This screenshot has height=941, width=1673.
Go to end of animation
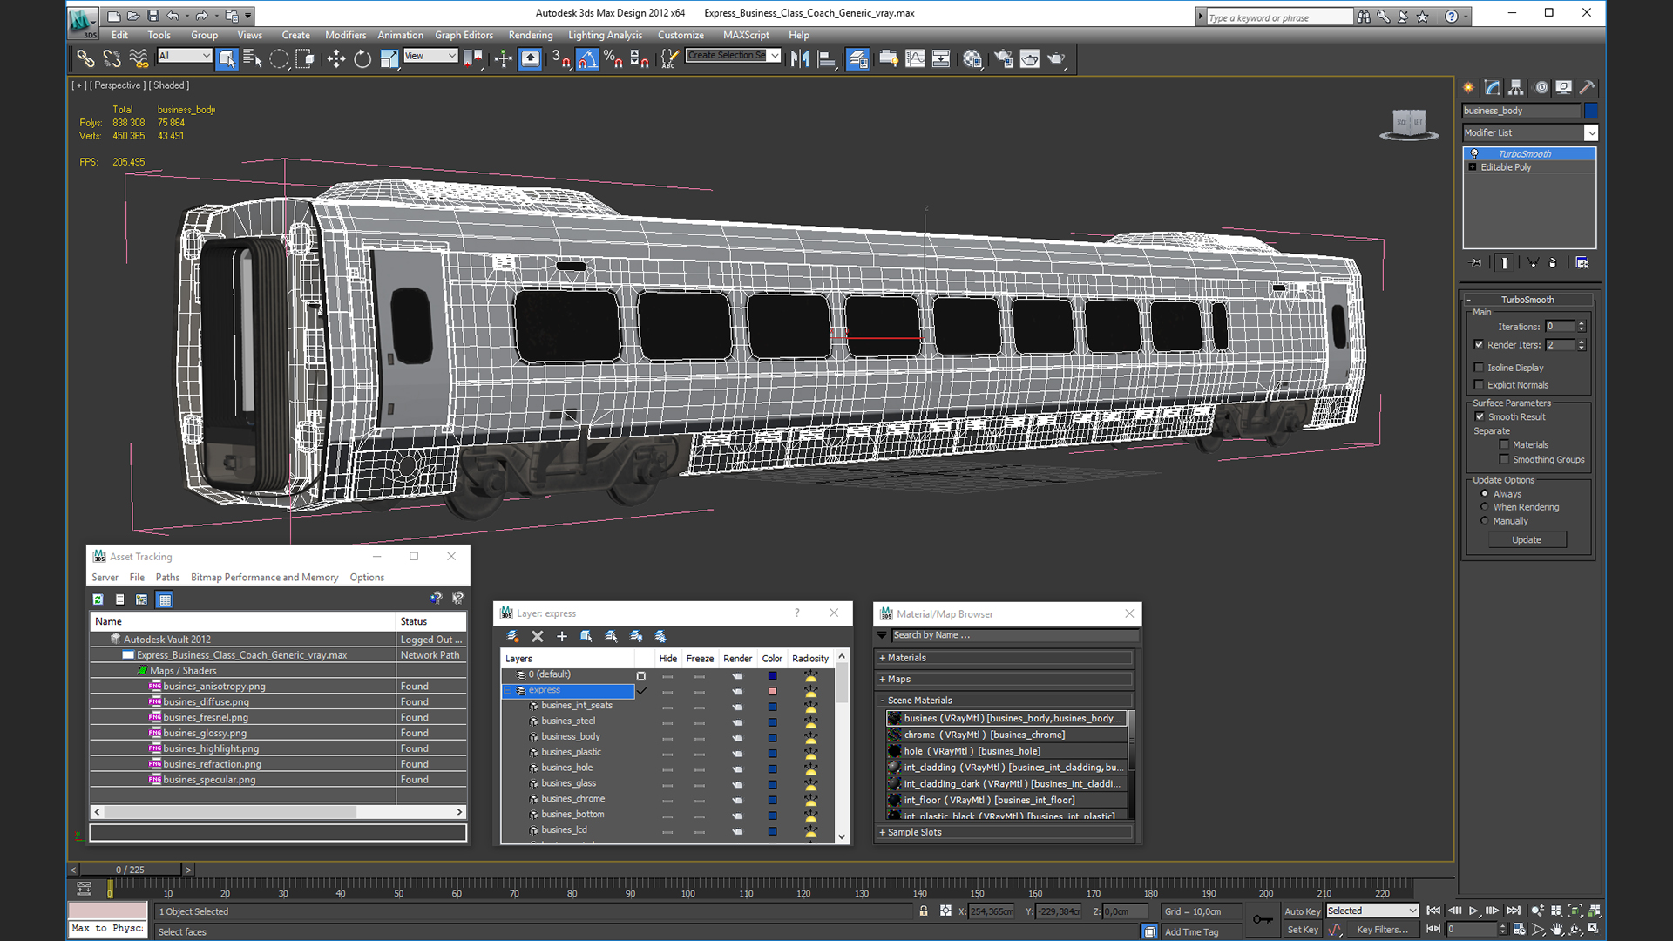(1514, 911)
